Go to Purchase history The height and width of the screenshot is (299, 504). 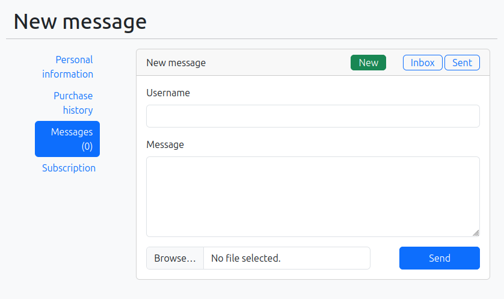[x=73, y=103]
